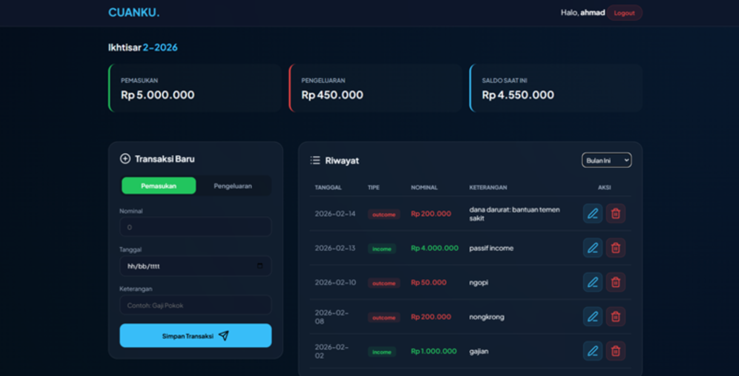Click edit icon for 'gajian' row
The width and height of the screenshot is (739, 376).
[x=593, y=351]
